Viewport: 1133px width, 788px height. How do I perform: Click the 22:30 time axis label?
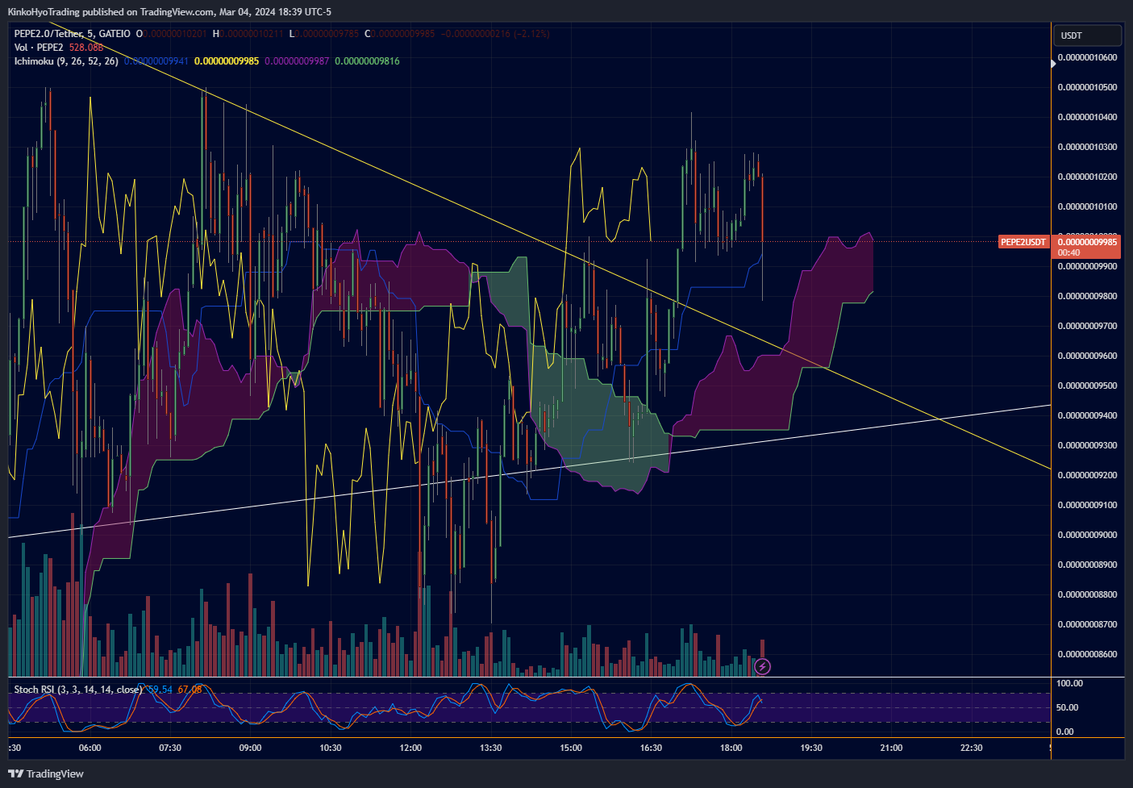[972, 748]
